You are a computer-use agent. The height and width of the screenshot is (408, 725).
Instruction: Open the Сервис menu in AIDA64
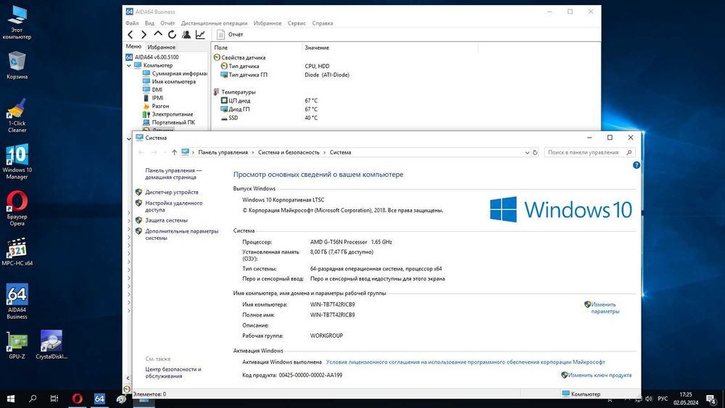point(297,23)
